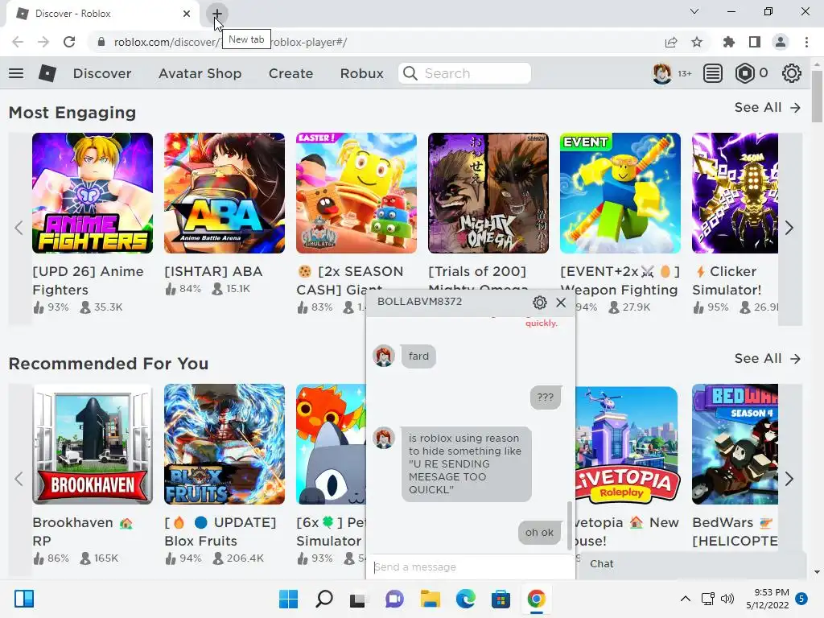
Task: View site lock information icon
Action: [x=101, y=42]
